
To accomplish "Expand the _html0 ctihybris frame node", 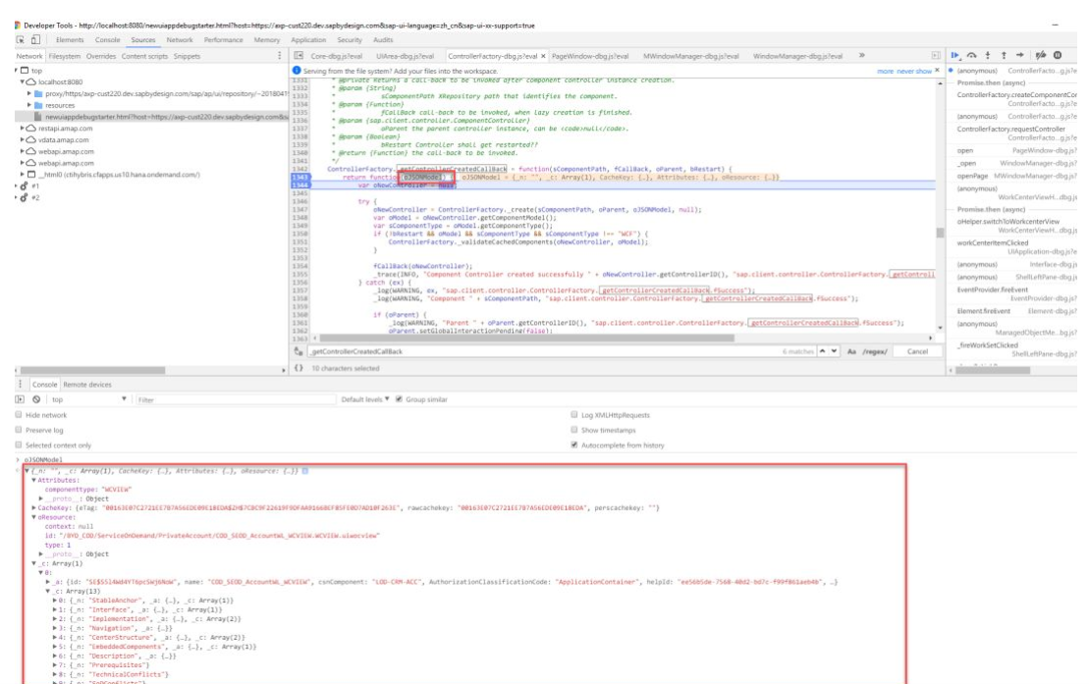I will point(23,175).
